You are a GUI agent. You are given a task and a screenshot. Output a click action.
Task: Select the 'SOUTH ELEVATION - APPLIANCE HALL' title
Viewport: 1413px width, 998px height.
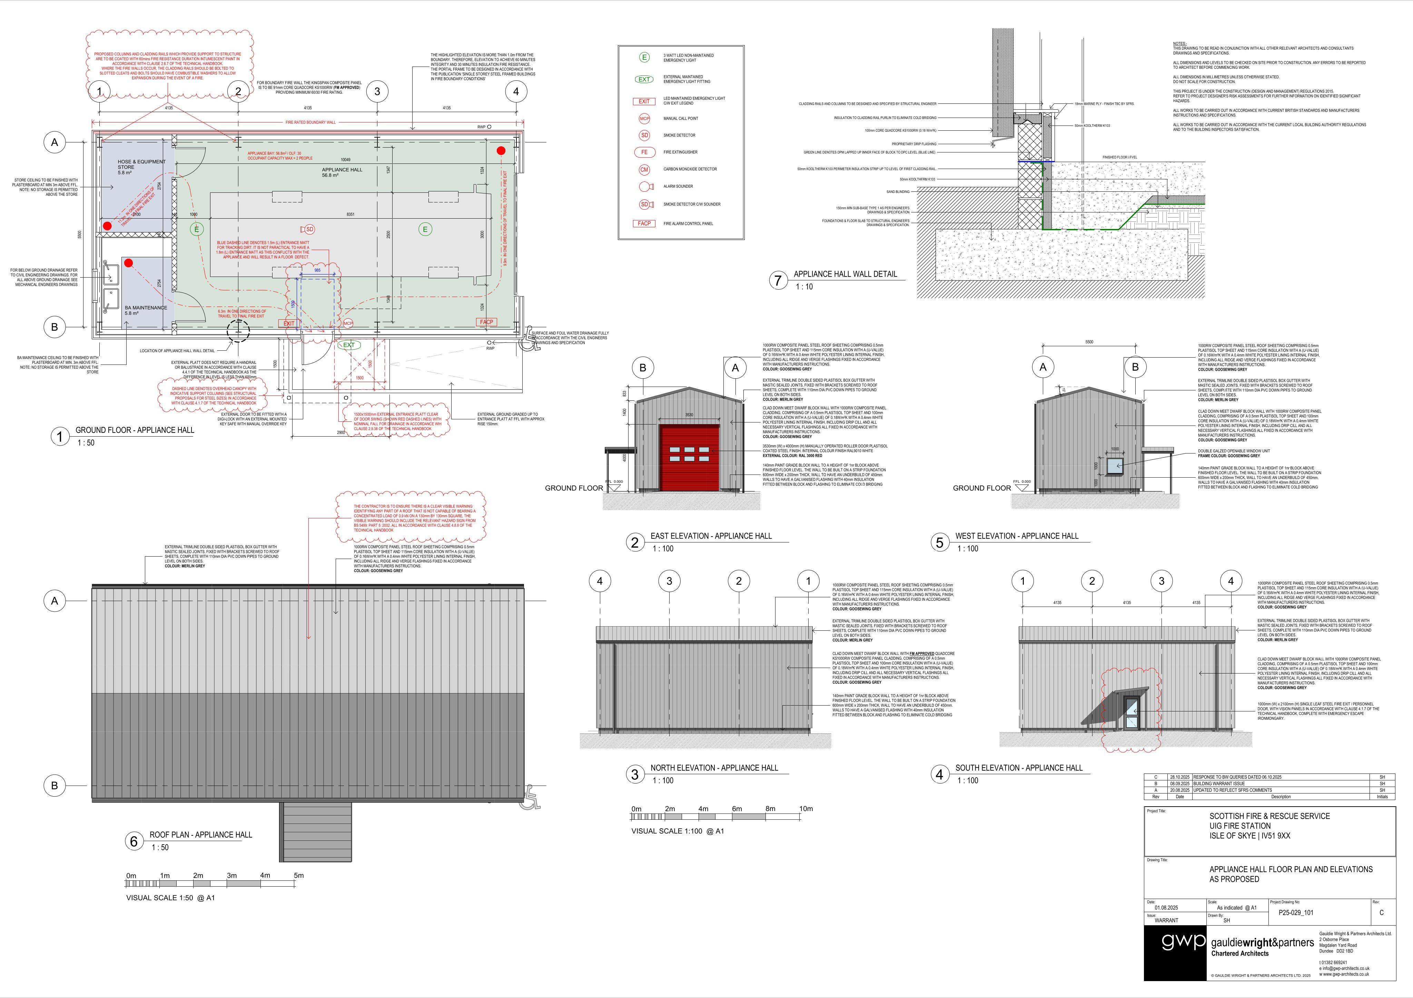coord(1018,768)
